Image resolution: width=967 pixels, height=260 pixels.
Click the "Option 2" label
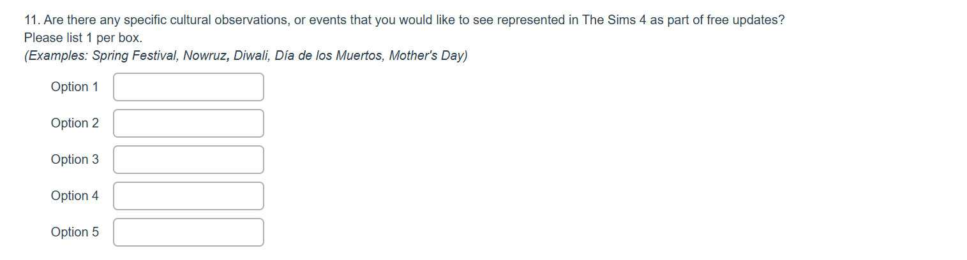75,124
